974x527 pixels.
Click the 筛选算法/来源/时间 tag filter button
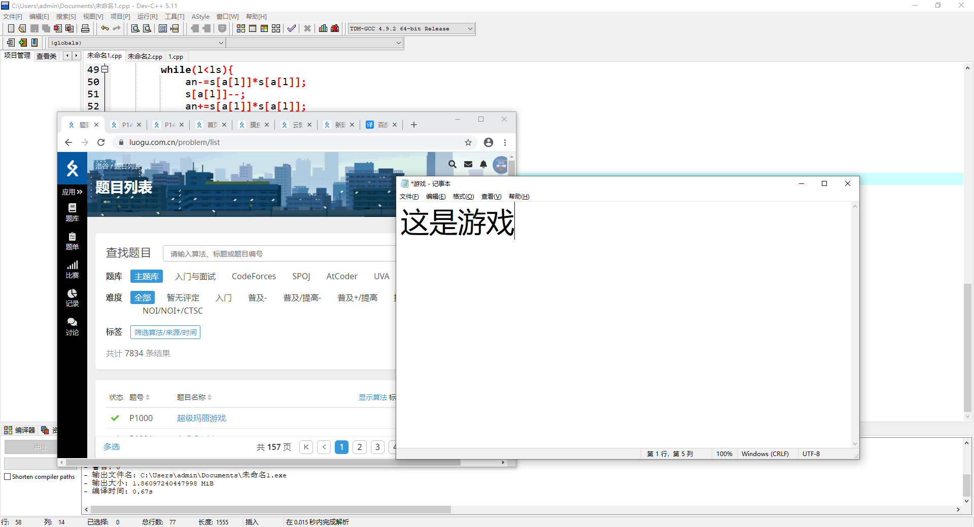pos(165,332)
